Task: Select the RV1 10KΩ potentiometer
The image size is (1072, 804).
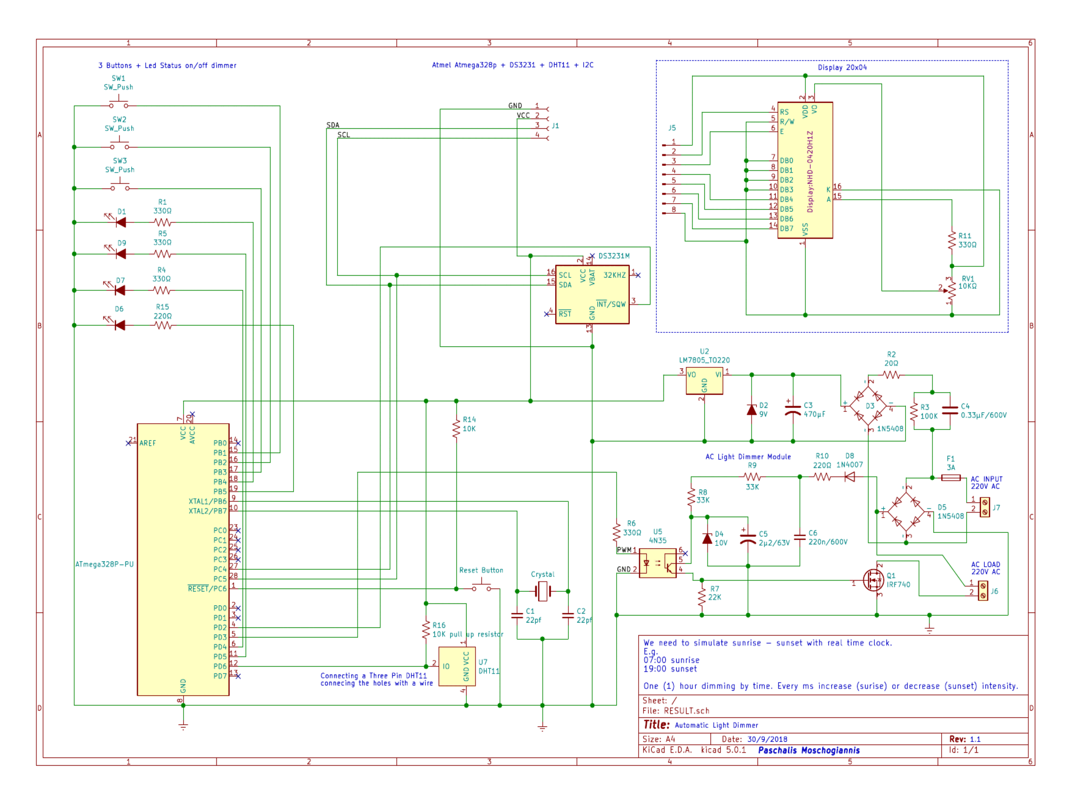Action: [952, 291]
